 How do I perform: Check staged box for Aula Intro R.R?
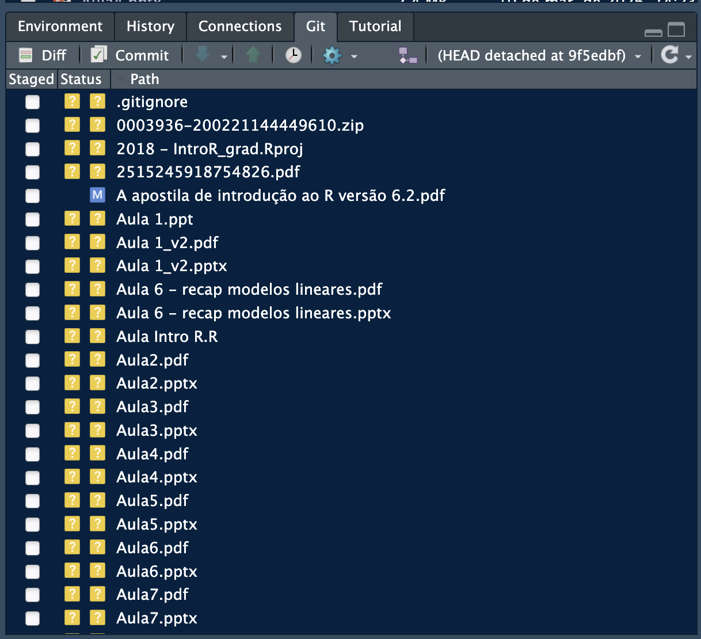pyautogui.click(x=32, y=337)
